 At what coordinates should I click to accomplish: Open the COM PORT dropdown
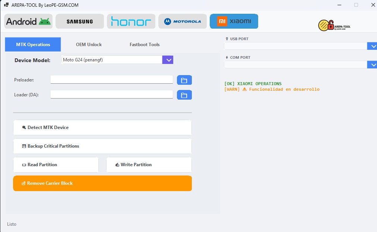click(372, 65)
